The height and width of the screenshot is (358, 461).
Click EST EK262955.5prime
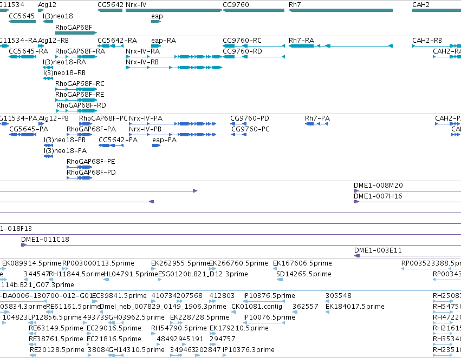(180, 263)
